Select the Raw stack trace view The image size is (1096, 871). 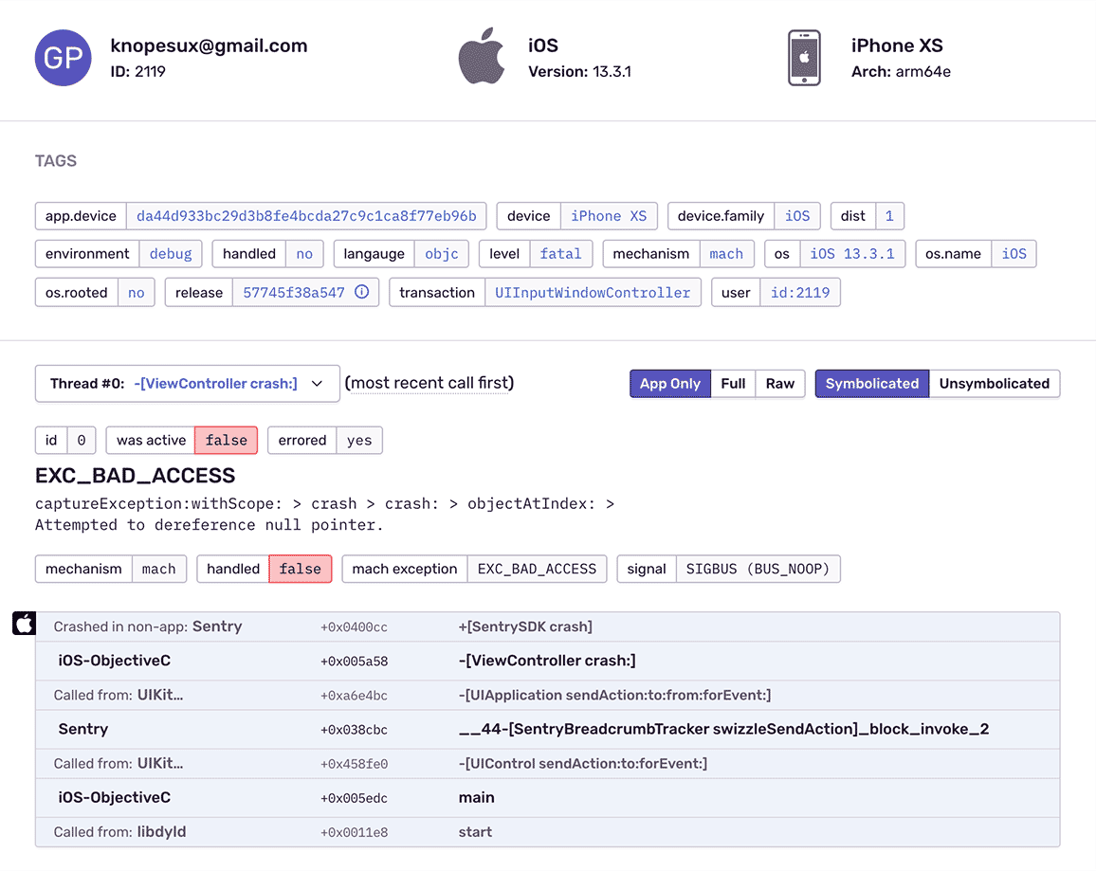[780, 384]
